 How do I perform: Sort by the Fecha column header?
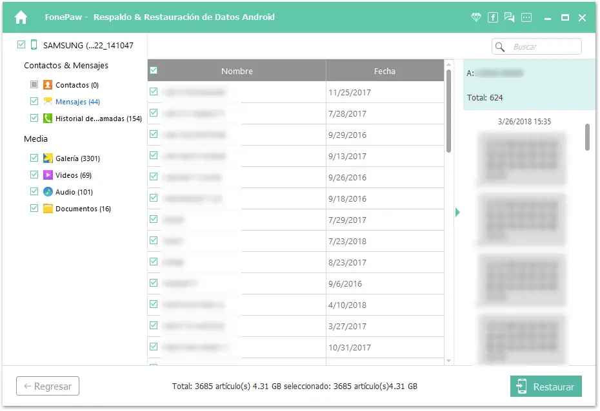tap(385, 71)
